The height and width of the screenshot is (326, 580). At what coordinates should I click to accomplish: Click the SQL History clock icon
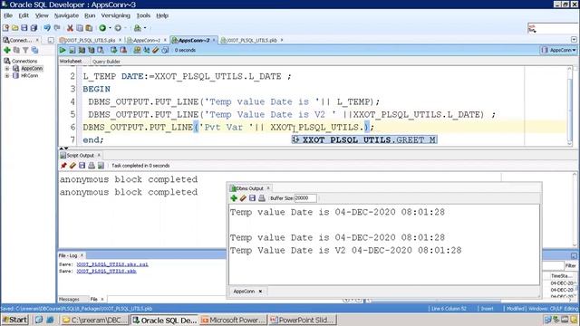165,50
